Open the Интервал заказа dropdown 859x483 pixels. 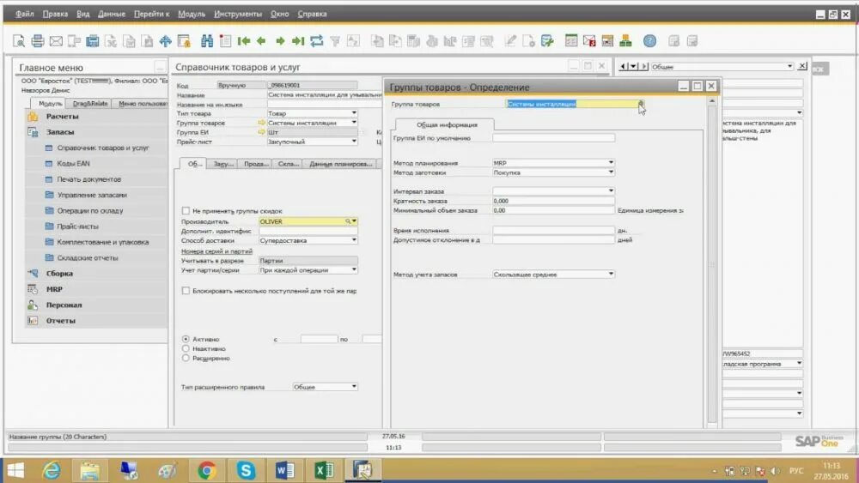611,191
